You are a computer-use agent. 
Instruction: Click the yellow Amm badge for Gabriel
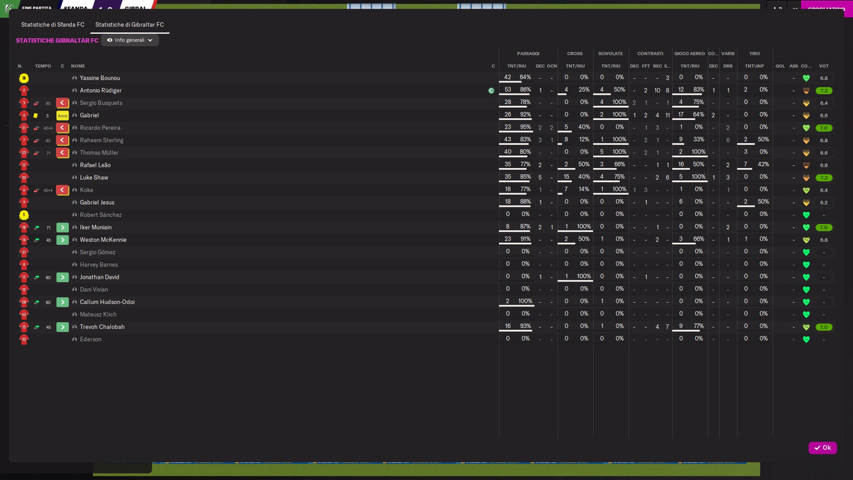click(x=63, y=115)
